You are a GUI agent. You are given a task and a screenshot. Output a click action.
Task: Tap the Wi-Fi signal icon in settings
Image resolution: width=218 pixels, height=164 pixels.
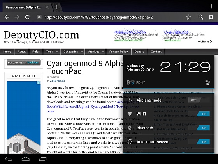click(130, 114)
